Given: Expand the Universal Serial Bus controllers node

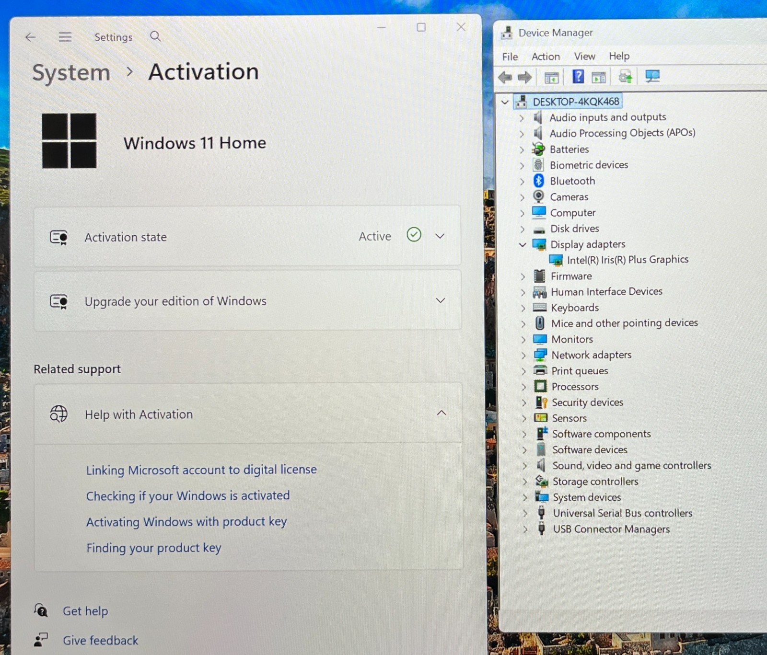Looking at the screenshot, I should (525, 513).
